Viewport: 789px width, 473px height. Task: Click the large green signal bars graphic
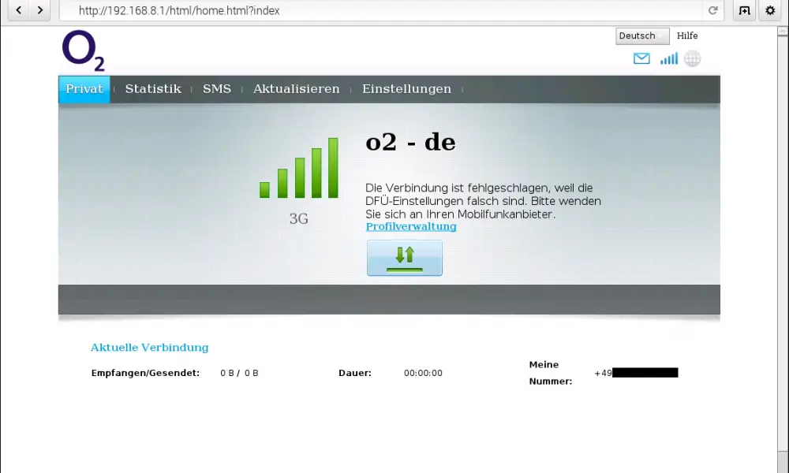(299, 168)
